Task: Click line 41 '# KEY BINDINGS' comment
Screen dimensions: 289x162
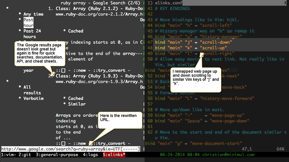Action: [172, 9]
